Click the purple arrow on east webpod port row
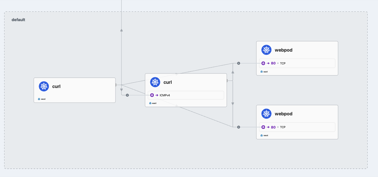The height and width of the screenshot is (177, 378). click(x=268, y=63)
